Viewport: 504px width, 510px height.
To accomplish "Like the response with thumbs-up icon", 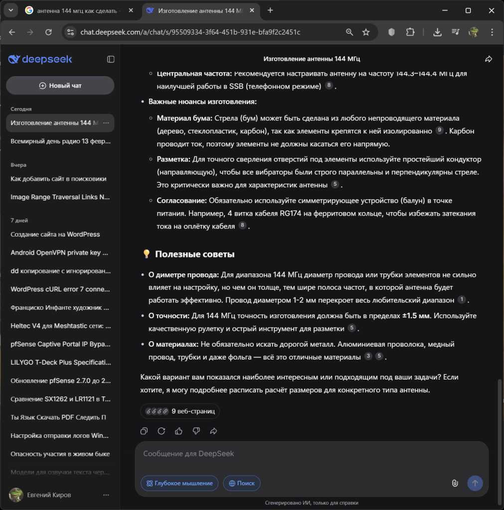I will tap(178, 431).
